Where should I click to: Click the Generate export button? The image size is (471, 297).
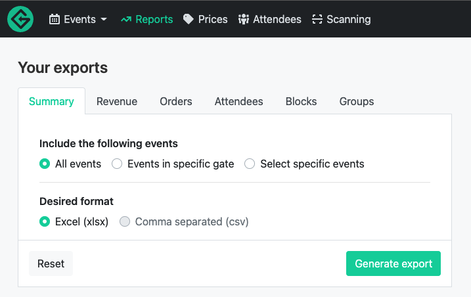tap(393, 263)
